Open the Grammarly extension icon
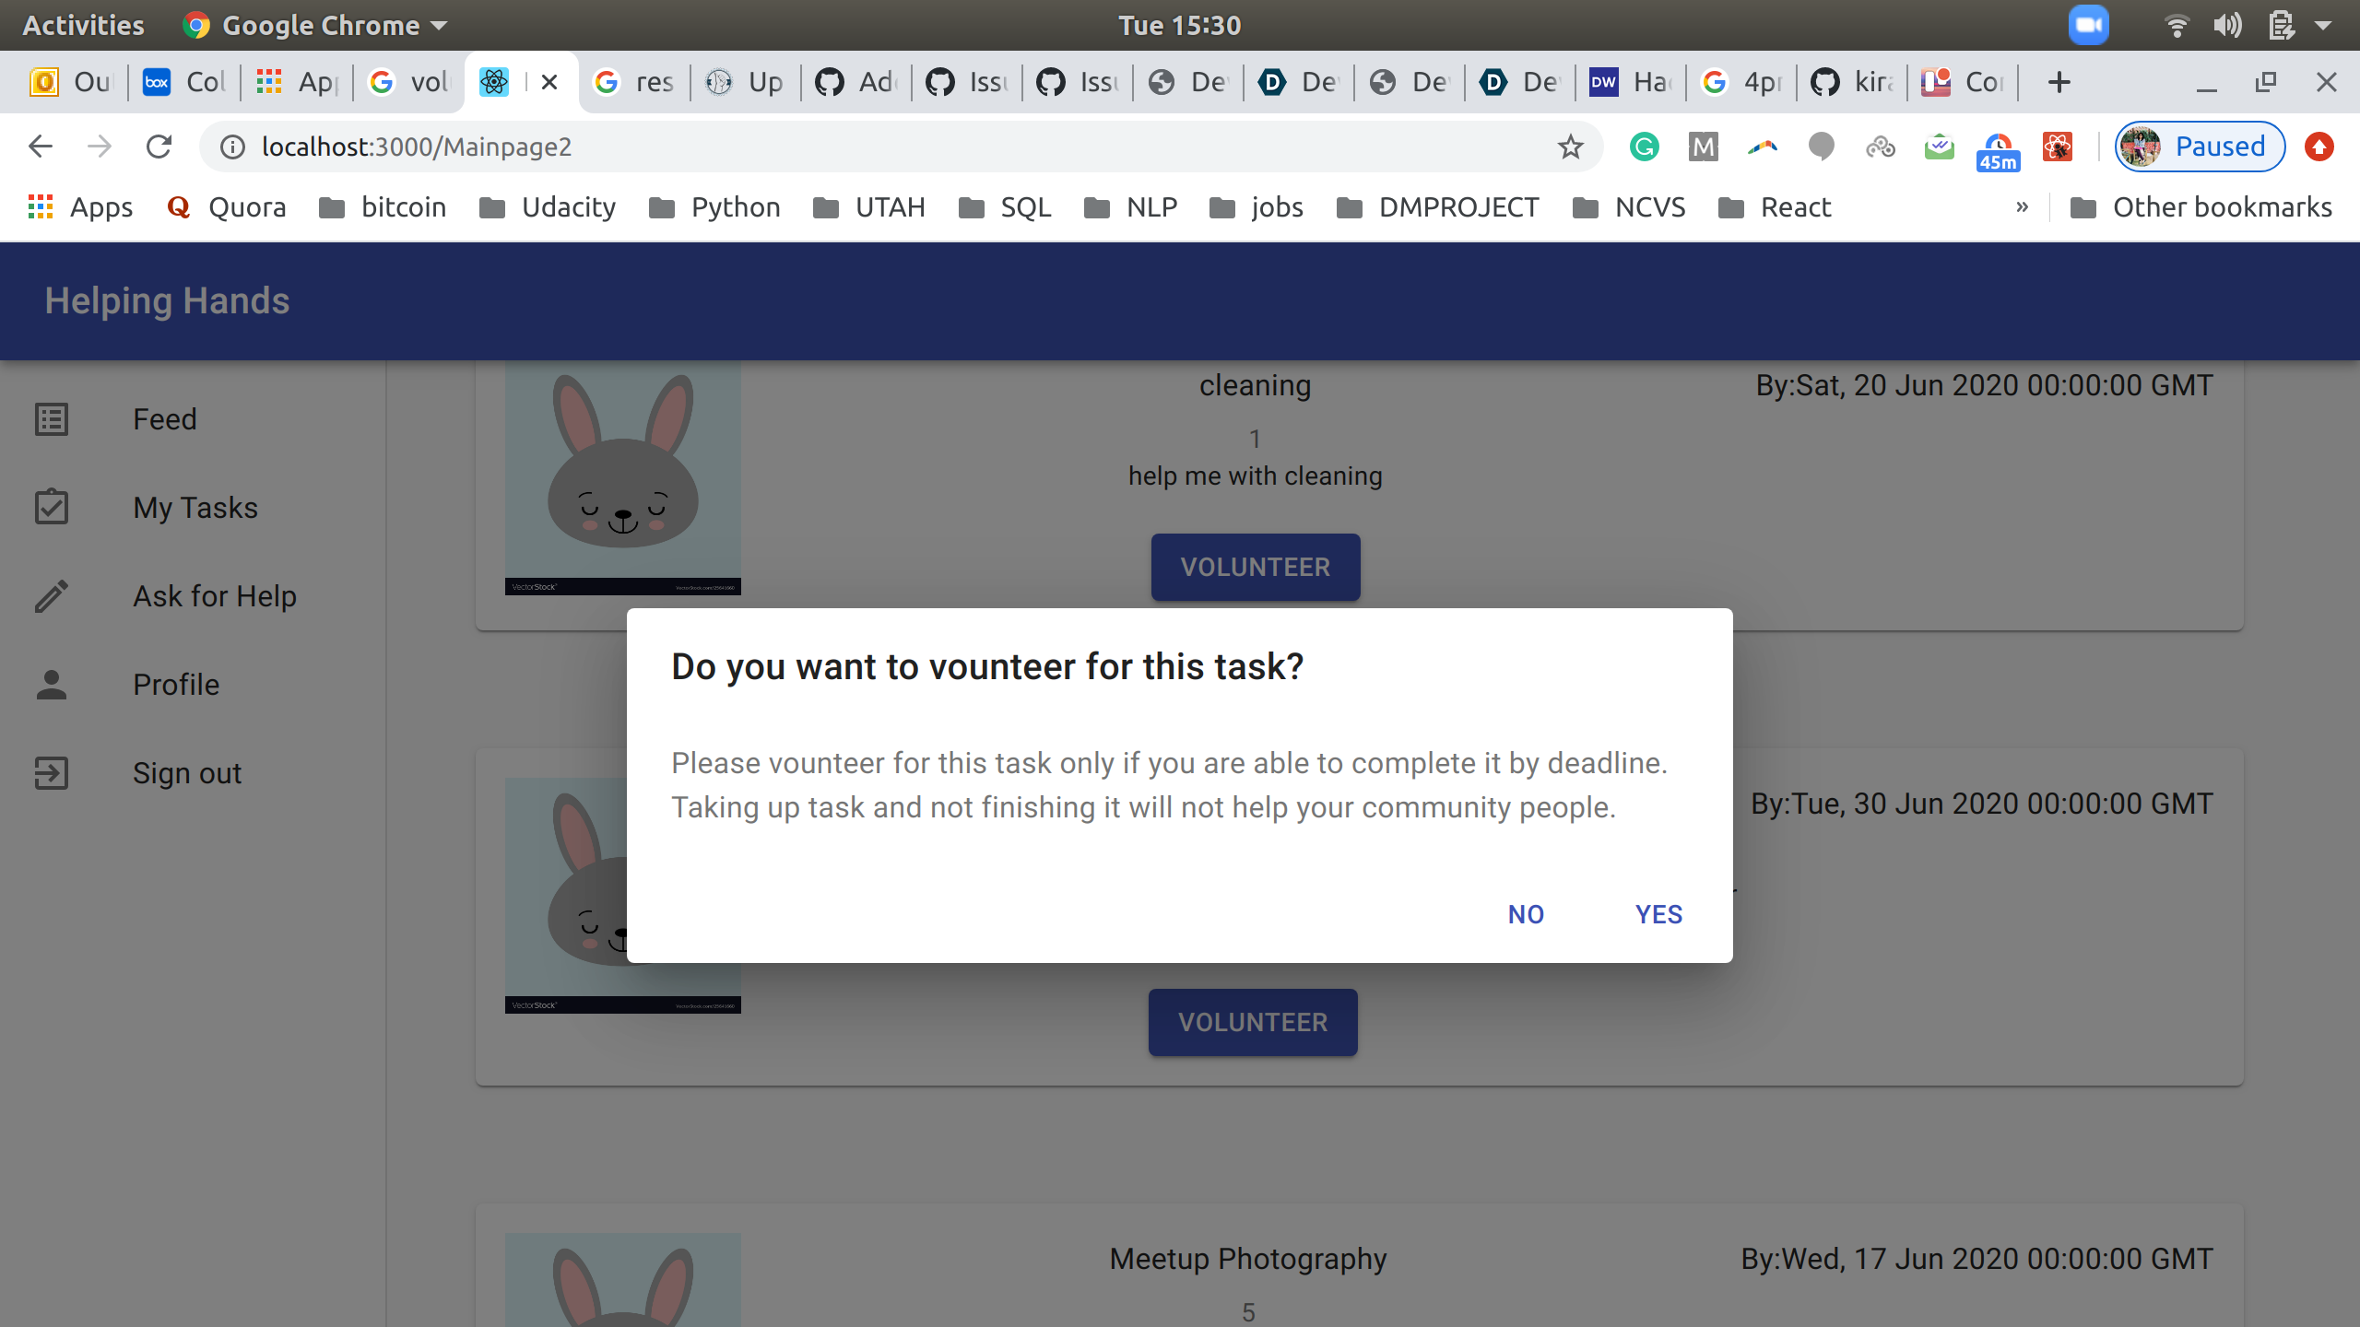The width and height of the screenshot is (2360, 1327). [x=1644, y=147]
